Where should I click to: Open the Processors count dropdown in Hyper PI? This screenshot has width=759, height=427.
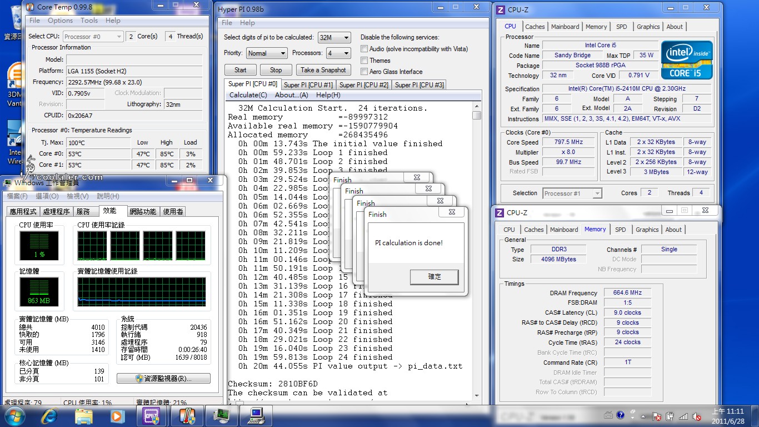click(x=338, y=53)
